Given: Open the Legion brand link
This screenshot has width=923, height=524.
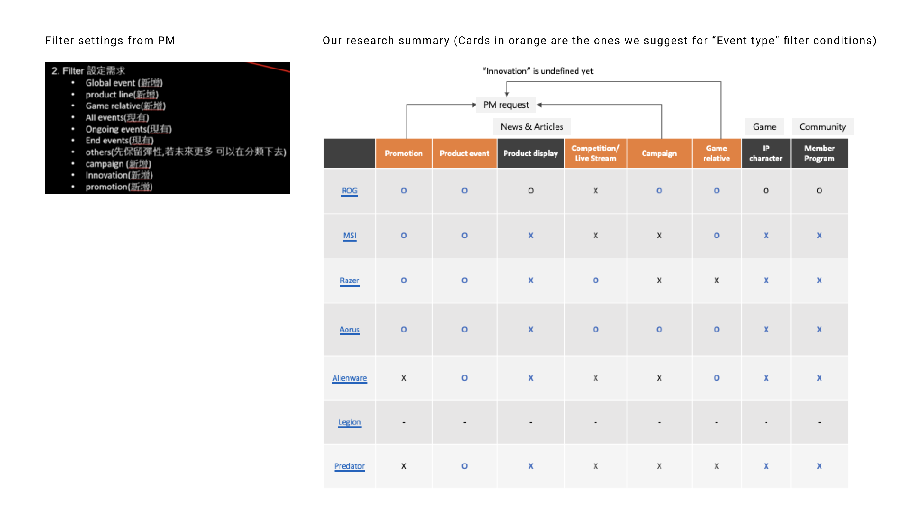Looking at the screenshot, I should click(x=349, y=422).
